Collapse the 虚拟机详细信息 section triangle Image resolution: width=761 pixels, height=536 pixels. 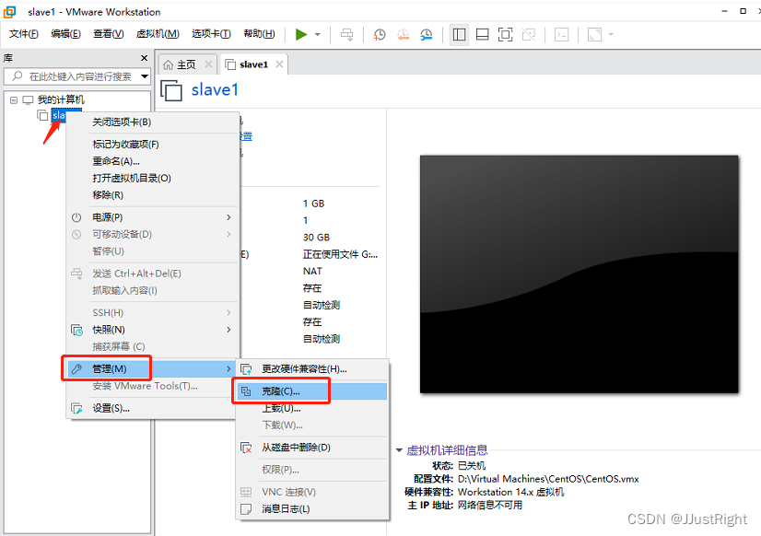399,450
